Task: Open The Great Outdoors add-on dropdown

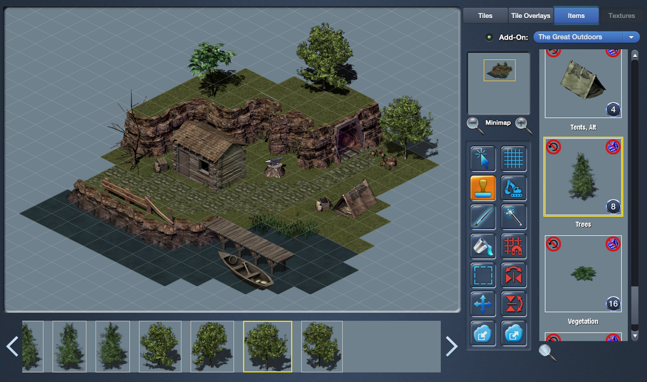Action: [586, 37]
